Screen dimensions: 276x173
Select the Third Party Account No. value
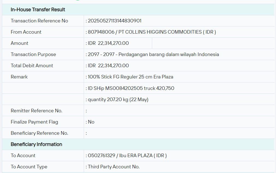113,167
